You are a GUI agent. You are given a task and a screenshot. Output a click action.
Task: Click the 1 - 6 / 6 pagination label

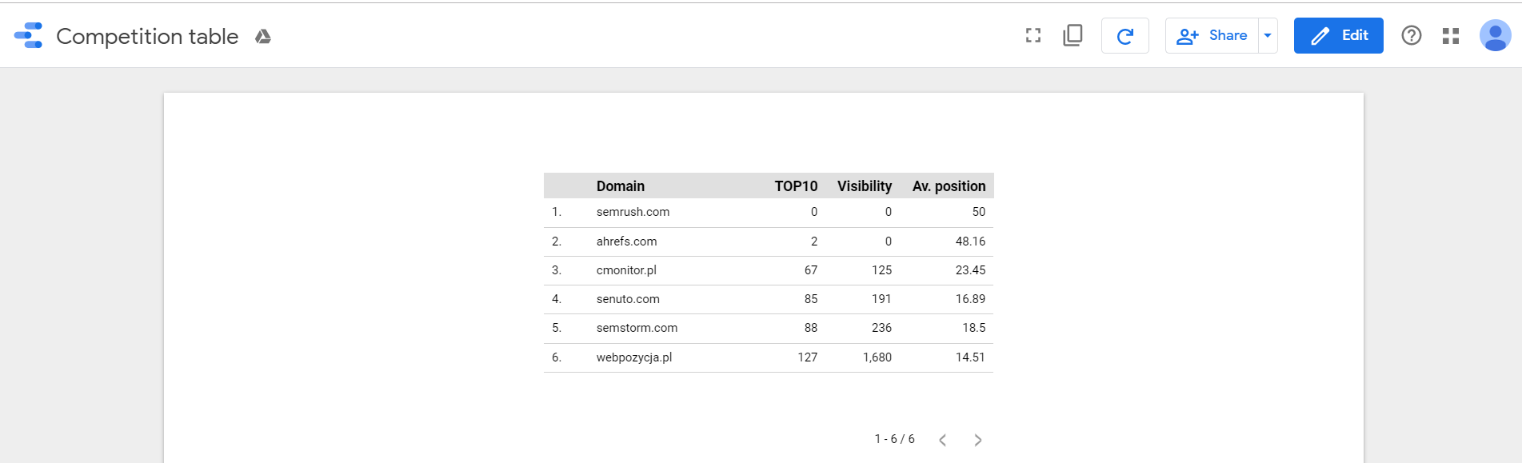(894, 439)
